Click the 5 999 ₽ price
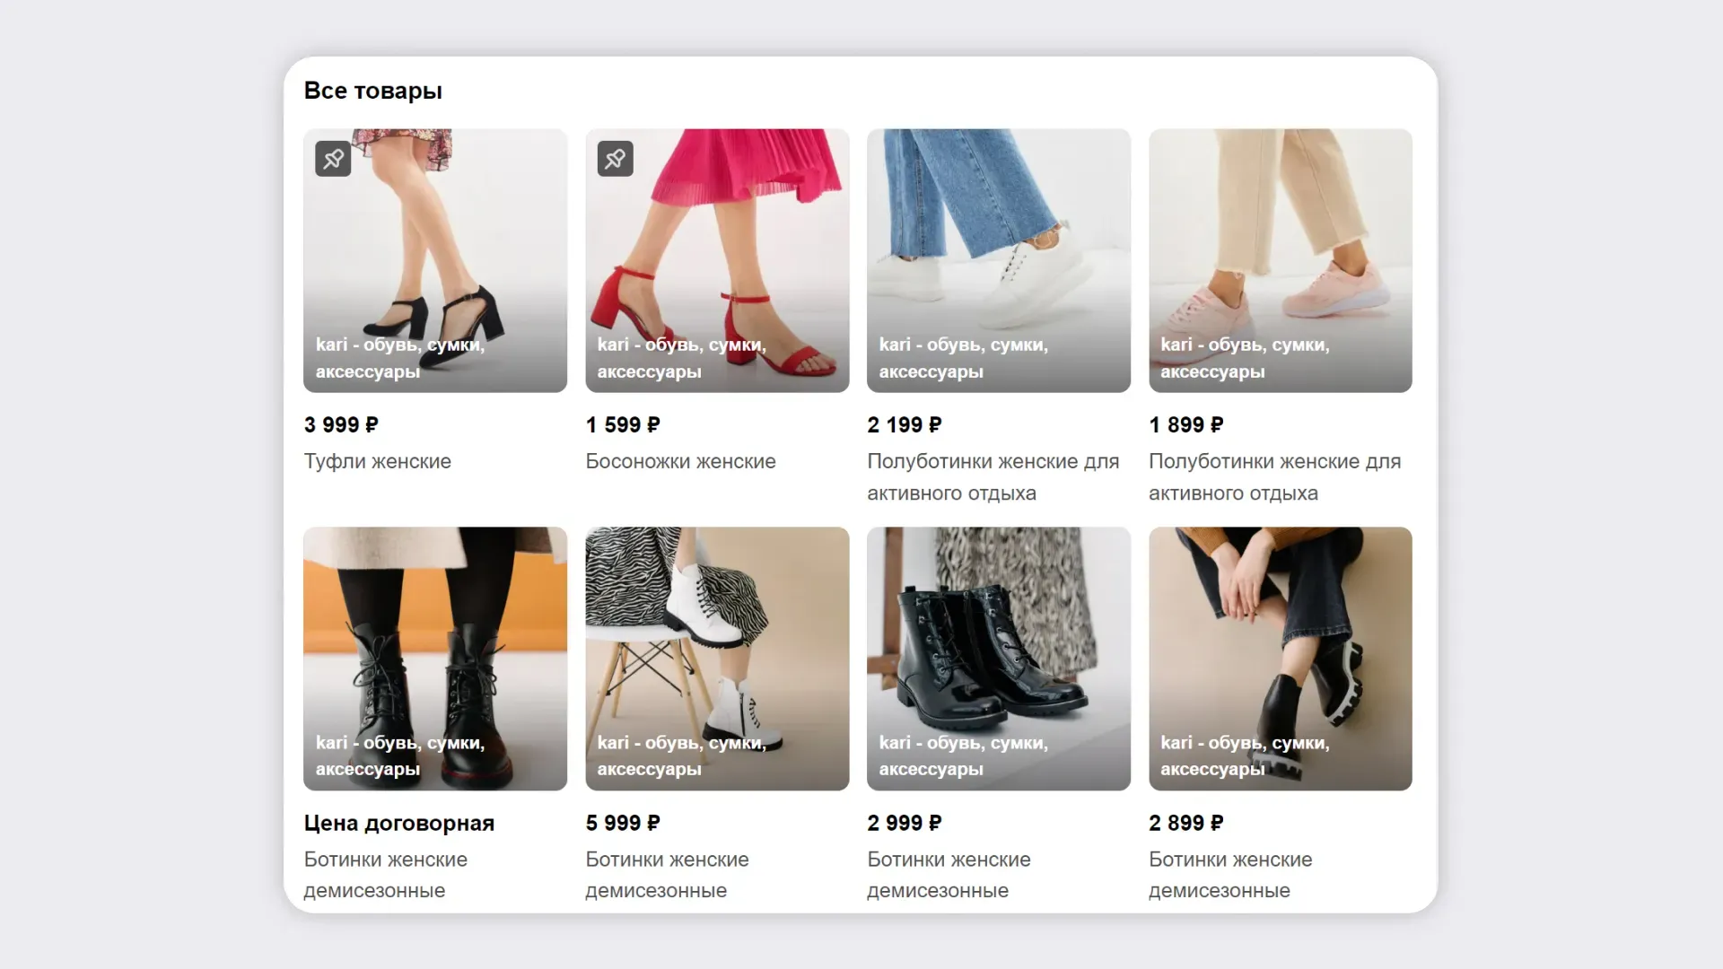This screenshot has width=1723, height=969. coord(622,823)
